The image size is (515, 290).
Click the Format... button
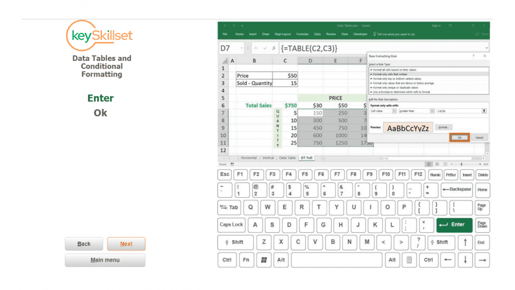click(x=443, y=127)
